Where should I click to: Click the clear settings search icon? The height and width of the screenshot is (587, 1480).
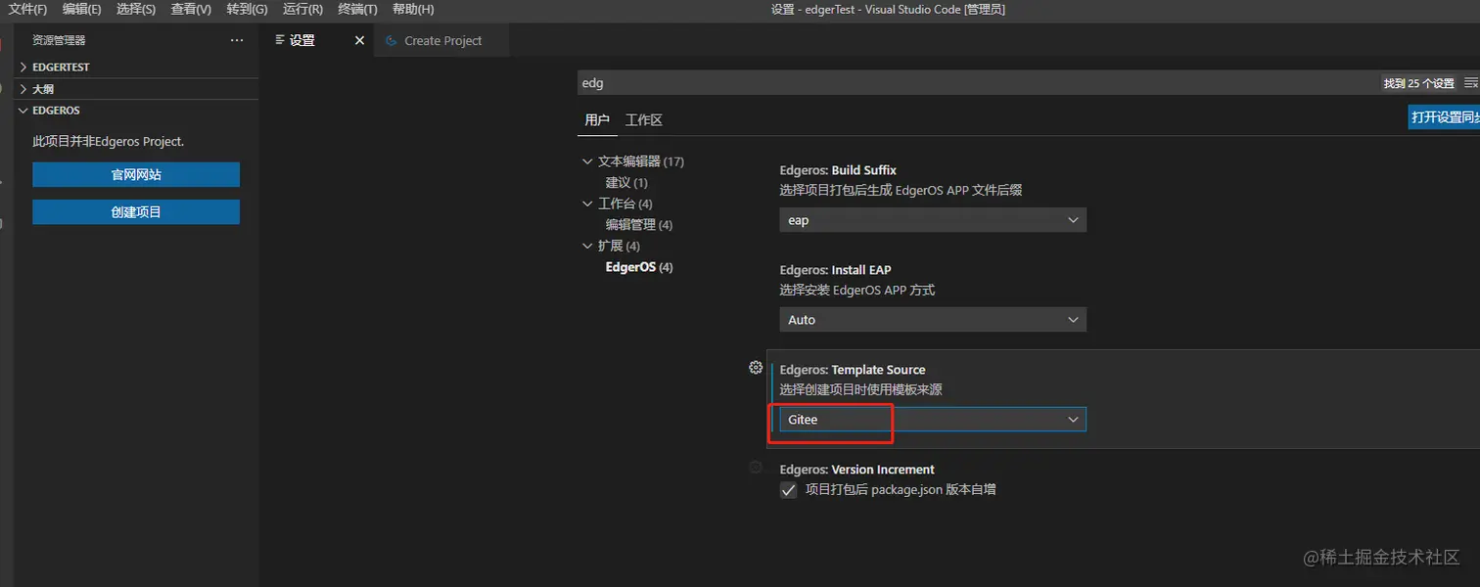point(1470,83)
